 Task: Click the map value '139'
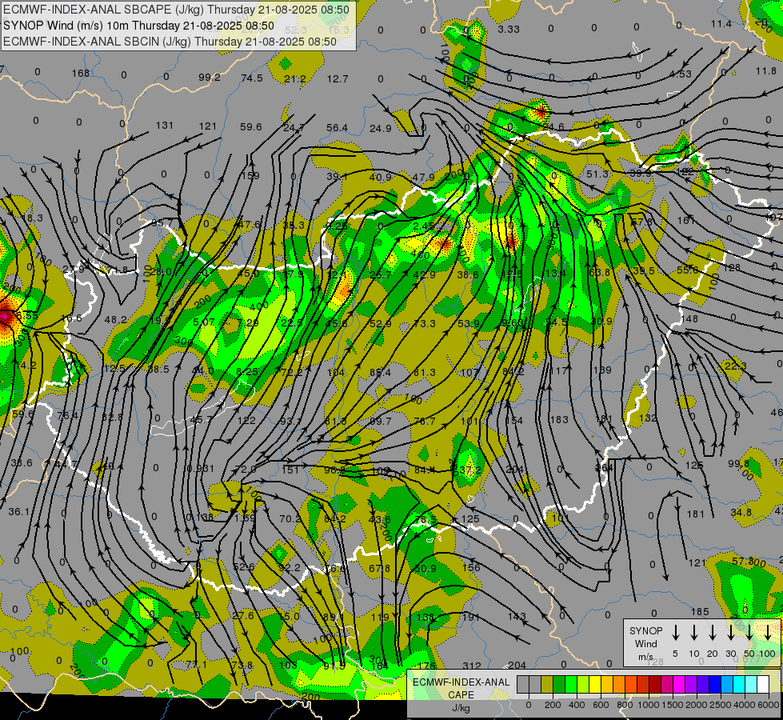[602, 370]
